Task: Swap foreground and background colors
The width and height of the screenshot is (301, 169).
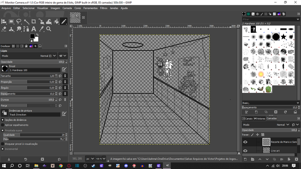Action: click(x=37, y=35)
